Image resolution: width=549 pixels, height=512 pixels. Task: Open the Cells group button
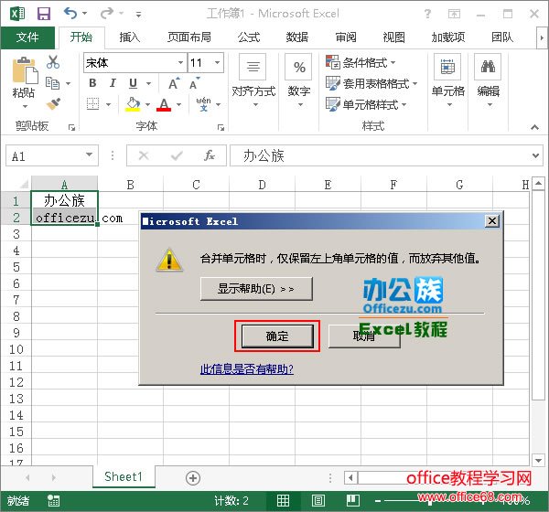447,80
